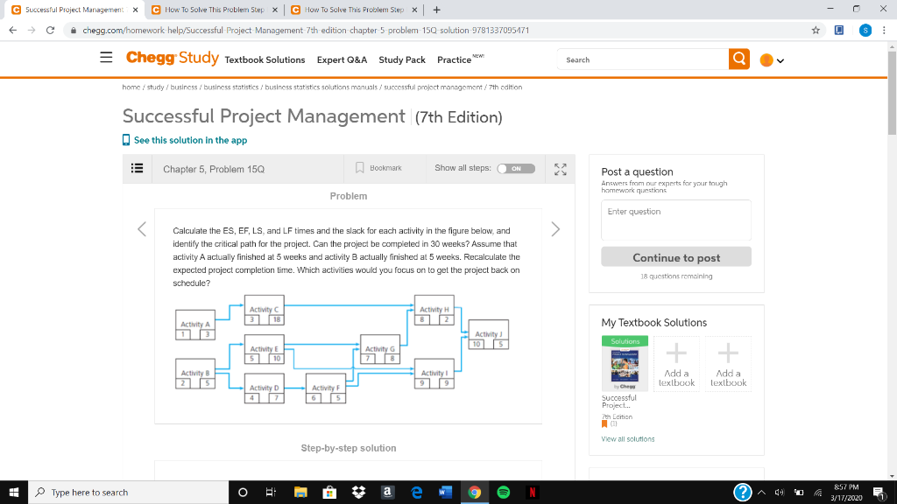This screenshot has height=504, width=897.
Task: Open Expert Q&A menu
Action: [x=343, y=59]
